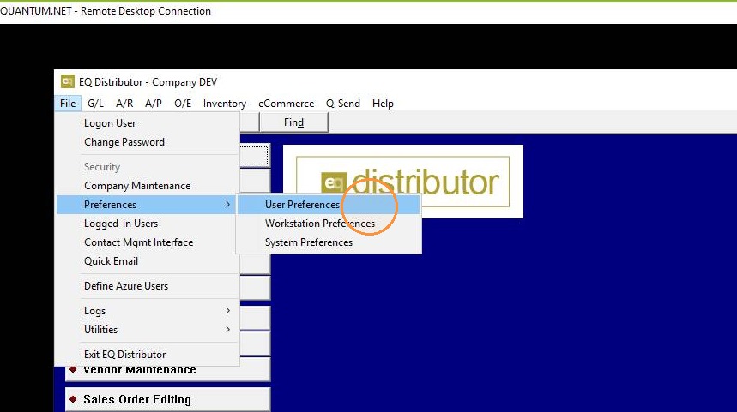Click the Find button
Screen dimensions: 737x412
tap(293, 122)
